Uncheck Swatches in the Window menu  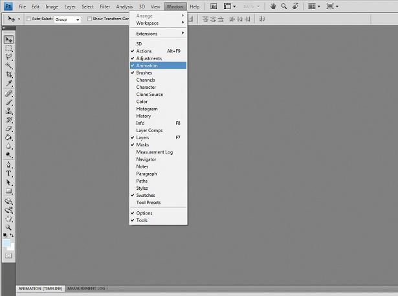tap(158, 195)
